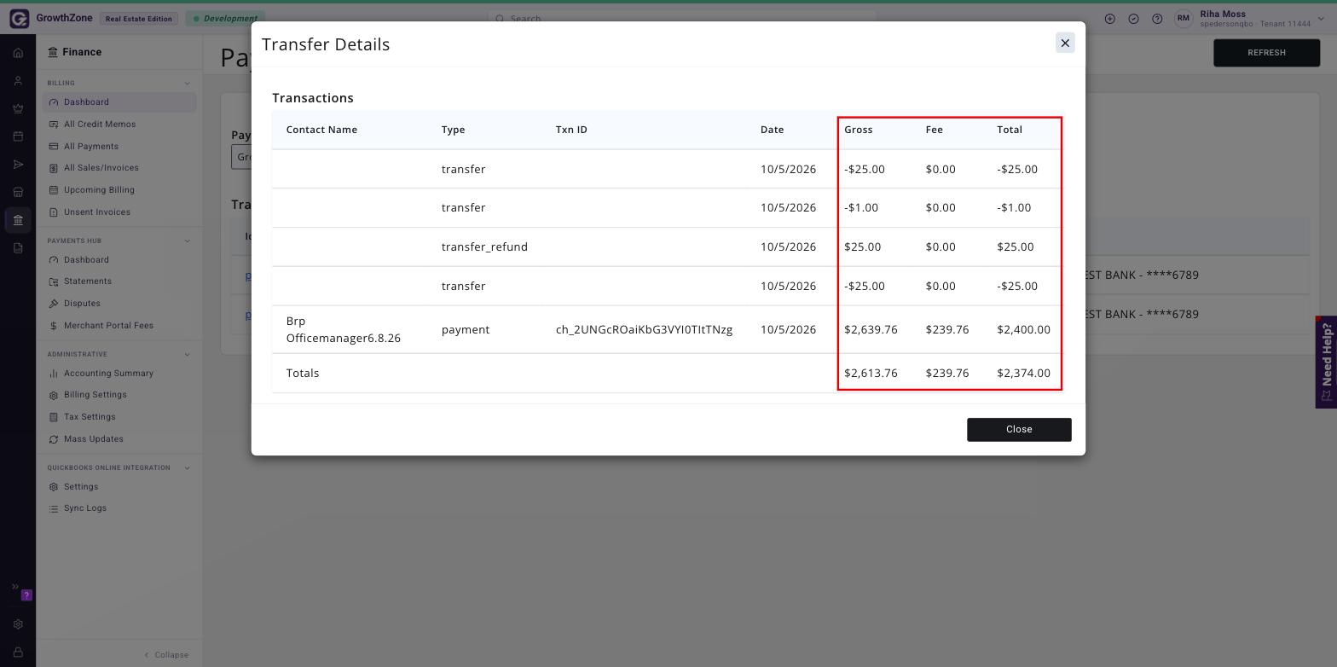The width and height of the screenshot is (1337, 667).
Task: Click the Txn ID ch_2UNGcROaiKbG3VYI0TItTNzg
Action: tap(644, 330)
